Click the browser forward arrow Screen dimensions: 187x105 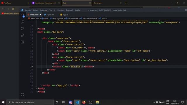pyautogui.click(x=8, y=9)
